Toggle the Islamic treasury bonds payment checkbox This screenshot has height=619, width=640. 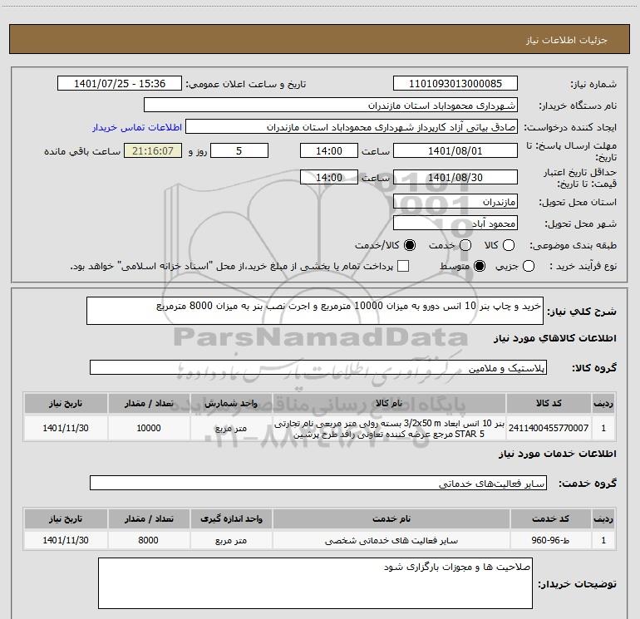403,266
